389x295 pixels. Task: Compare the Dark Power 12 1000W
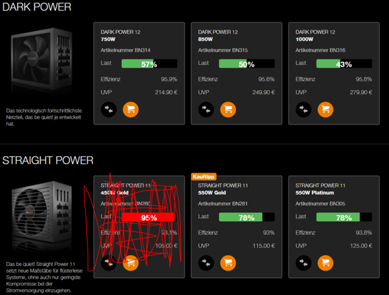304,109
